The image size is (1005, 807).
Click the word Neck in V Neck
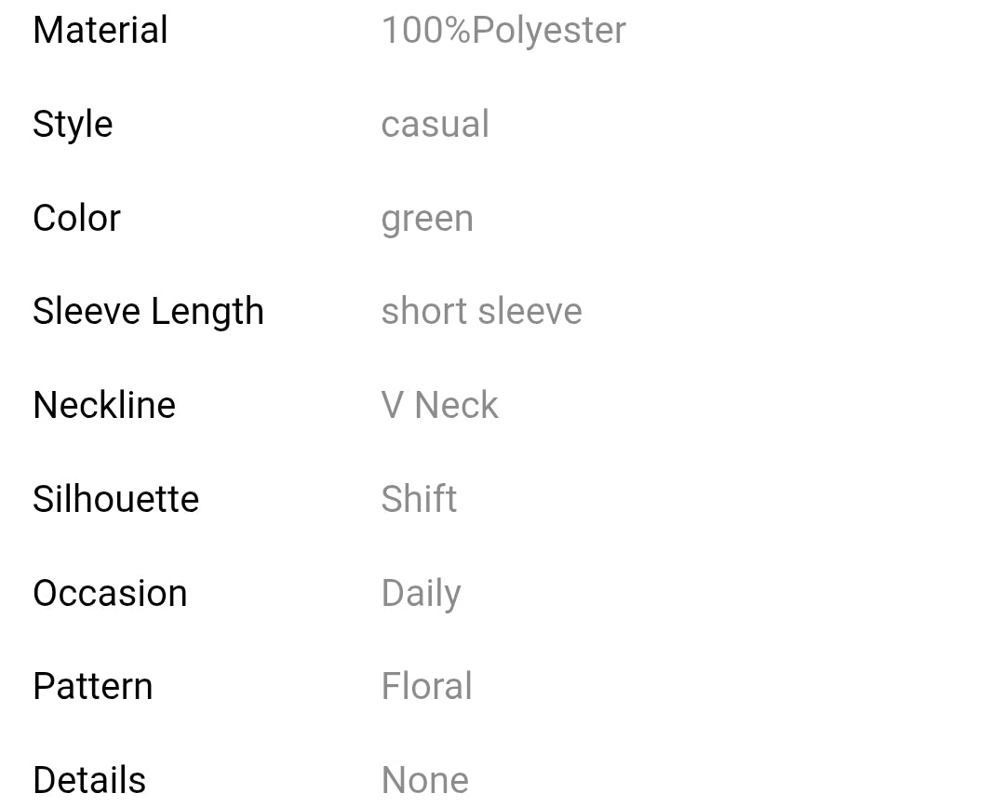point(456,406)
